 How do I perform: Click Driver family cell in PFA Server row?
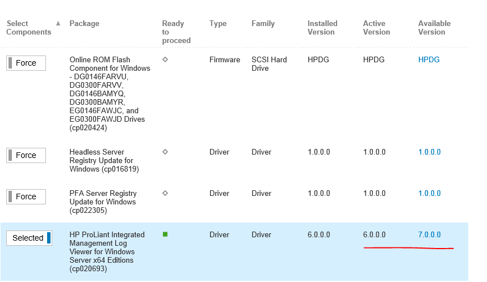point(261,193)
